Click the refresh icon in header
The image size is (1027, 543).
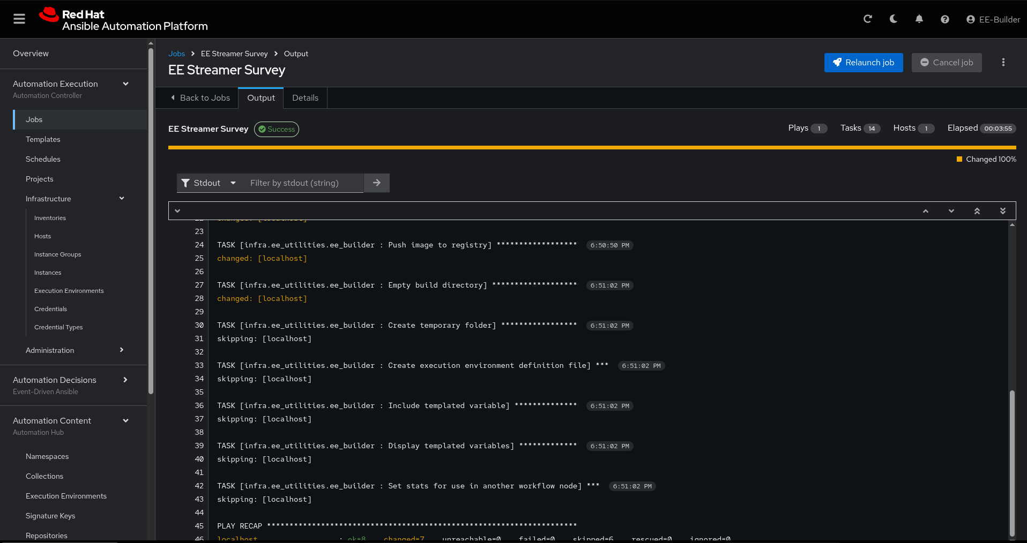pyautogui.click(x=867, y=19)
